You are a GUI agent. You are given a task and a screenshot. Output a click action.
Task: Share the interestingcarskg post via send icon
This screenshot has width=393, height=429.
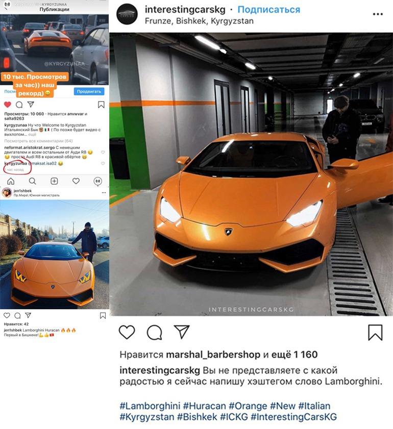click(182, 332)
